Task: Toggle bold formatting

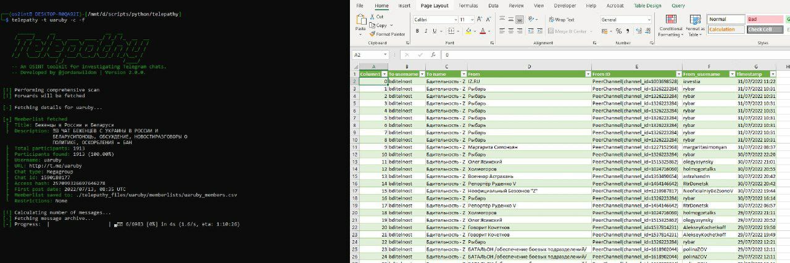Action: coord(417,31)
